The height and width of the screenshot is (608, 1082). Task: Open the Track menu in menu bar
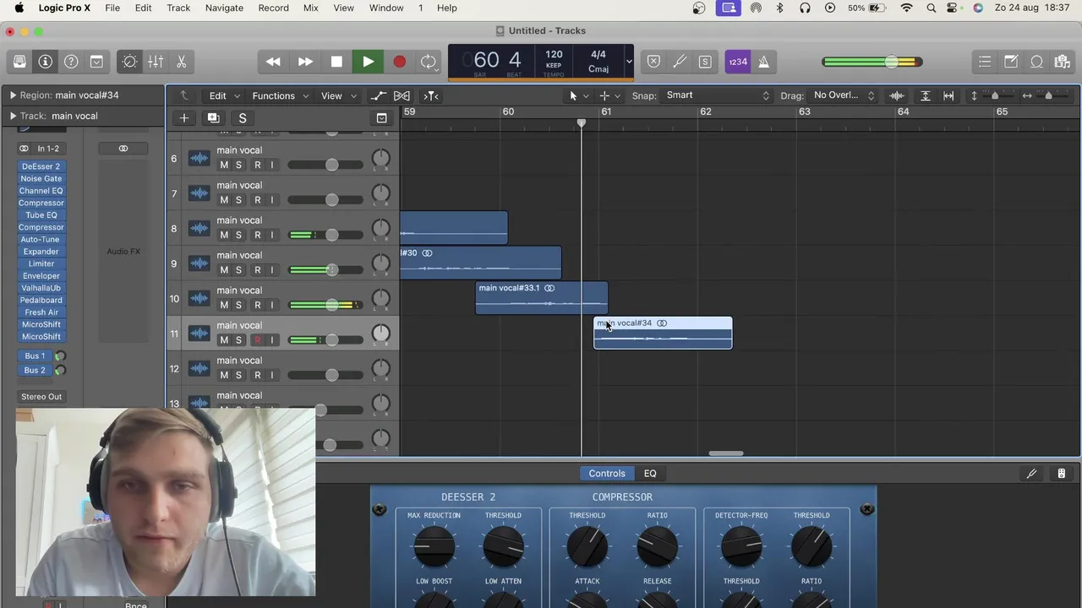coord(178,8)
